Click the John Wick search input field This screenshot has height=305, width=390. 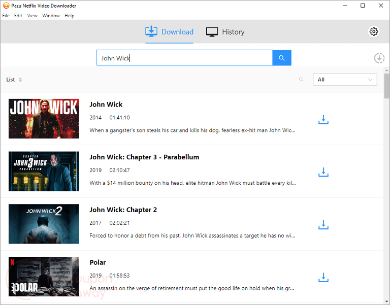184,58
